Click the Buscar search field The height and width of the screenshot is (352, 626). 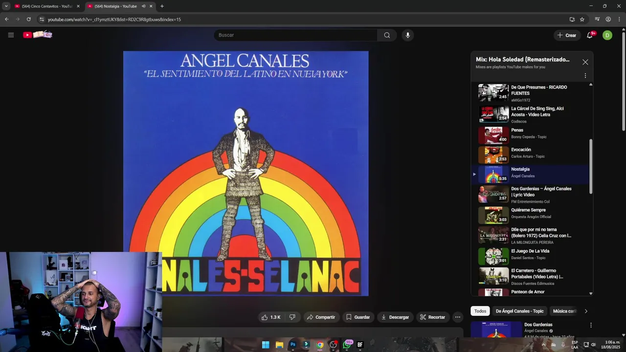(x=295, y=35)
